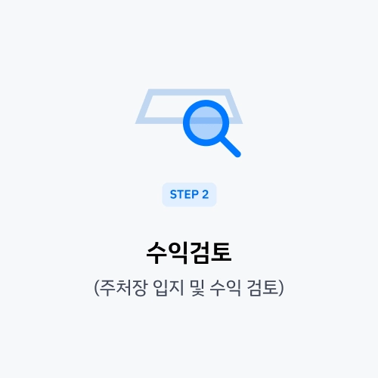Click the left slanted side of the trapezoid
This screenshot has width=378, height=378.
(144, 107)
